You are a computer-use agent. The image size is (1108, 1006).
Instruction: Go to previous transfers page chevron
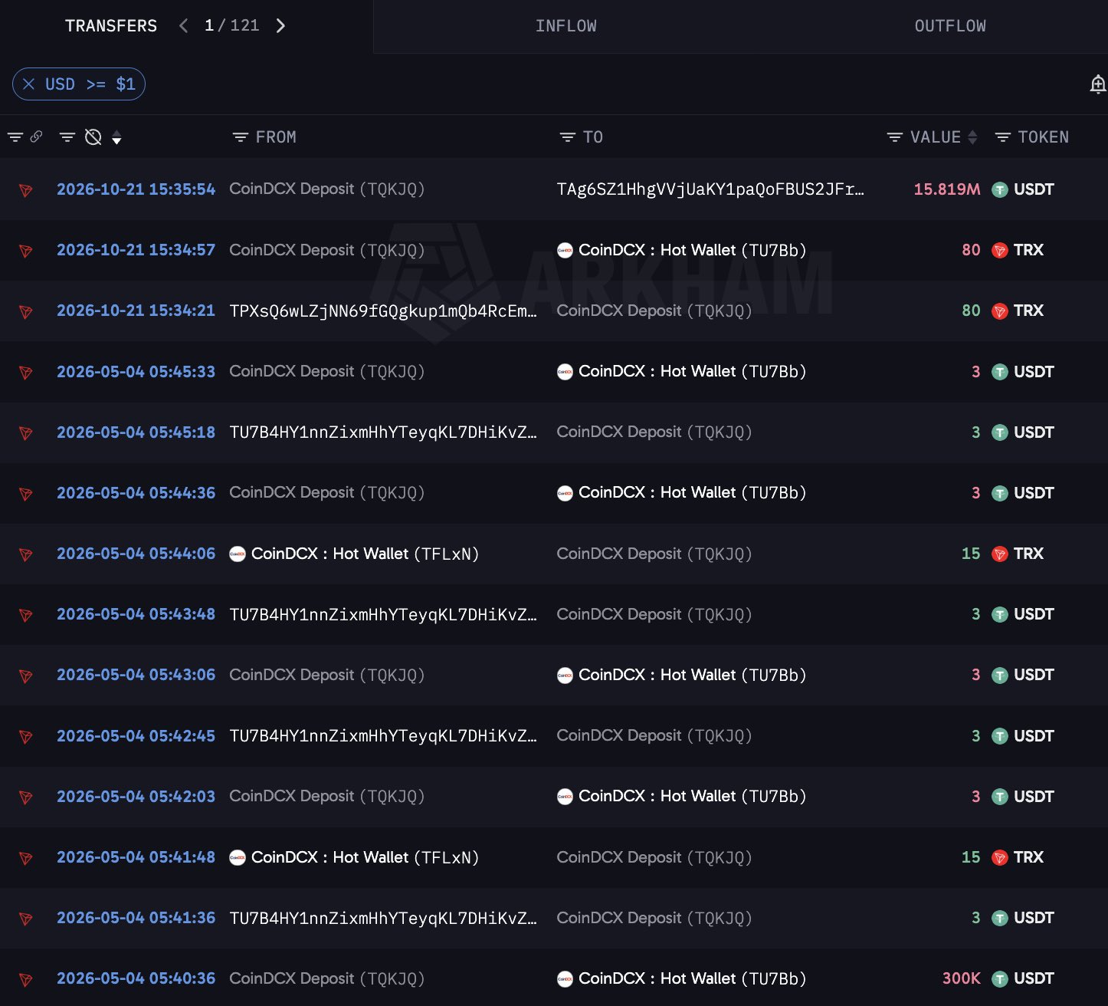point(183,26)
